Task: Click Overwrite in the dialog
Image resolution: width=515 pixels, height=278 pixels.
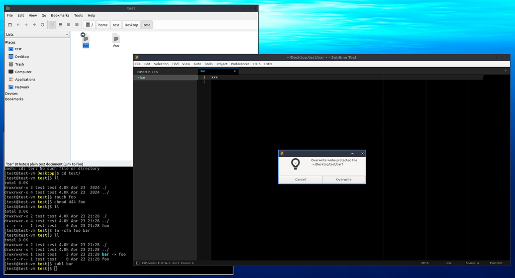Action: coord(343,179)
